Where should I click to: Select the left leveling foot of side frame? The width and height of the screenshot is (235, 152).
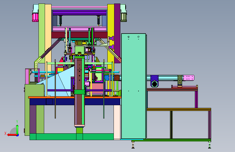[133, 146]
